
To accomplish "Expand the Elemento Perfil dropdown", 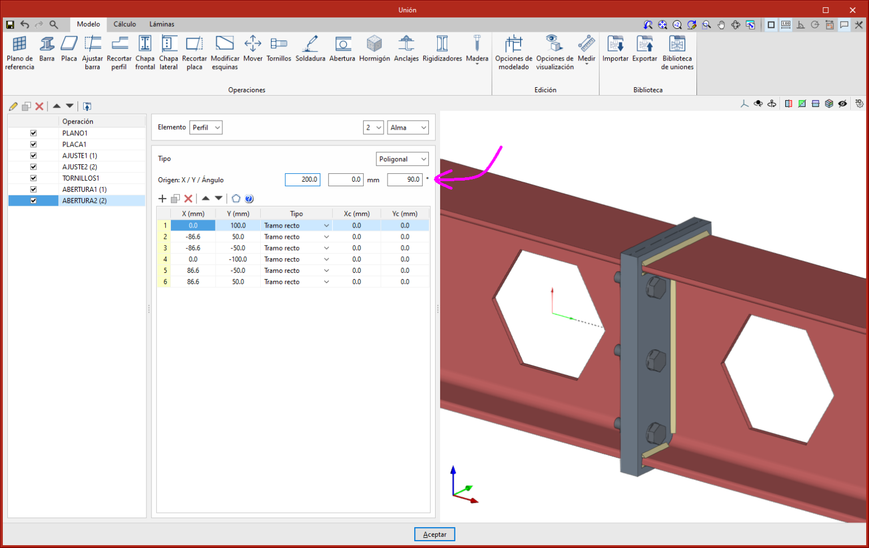I will pos(206,127).
